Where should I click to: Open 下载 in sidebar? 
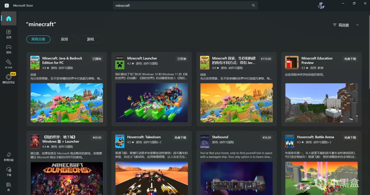pos(9,171)
